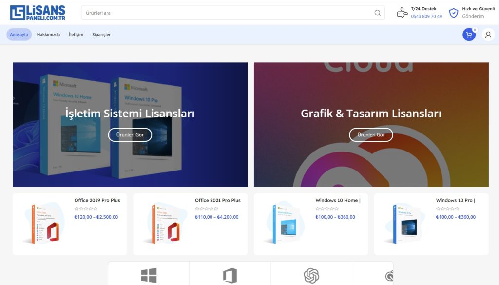Call support number 0543 809 70 49
The width and height of the screenshot is (499, 285).
point(426,16)
